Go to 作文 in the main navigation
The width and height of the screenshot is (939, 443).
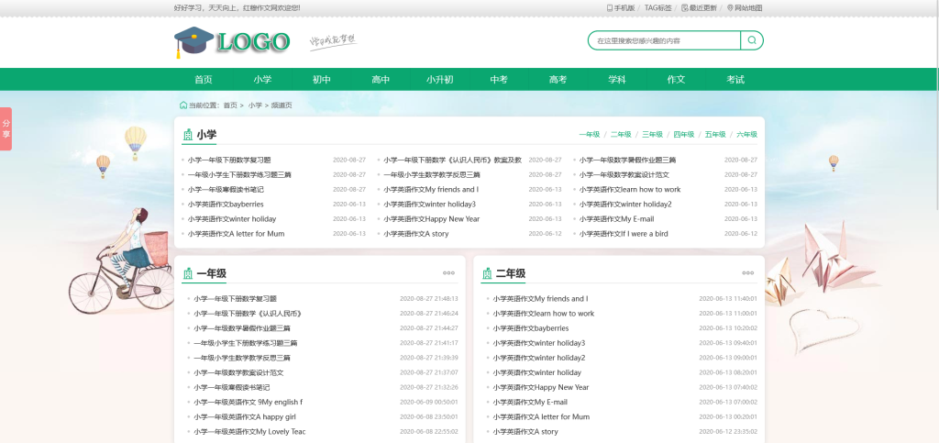coord(676,80)
